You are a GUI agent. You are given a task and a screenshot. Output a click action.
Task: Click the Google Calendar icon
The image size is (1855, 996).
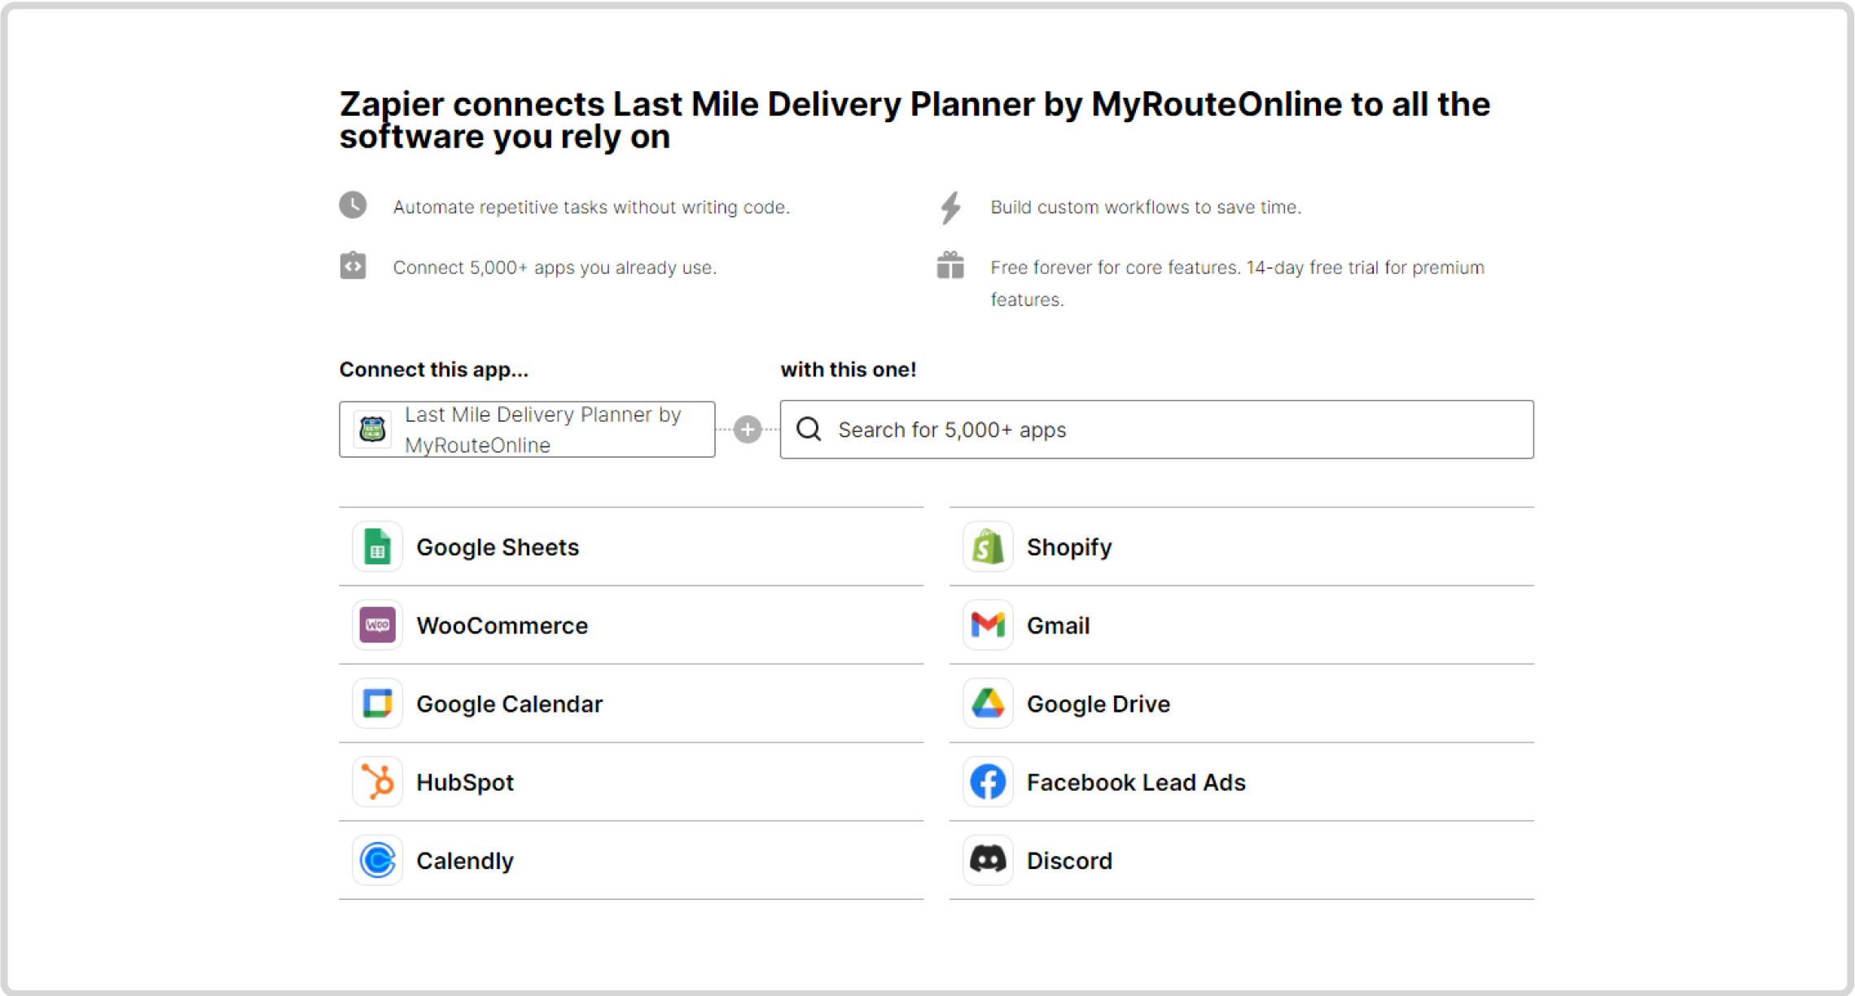coord(377,703)
